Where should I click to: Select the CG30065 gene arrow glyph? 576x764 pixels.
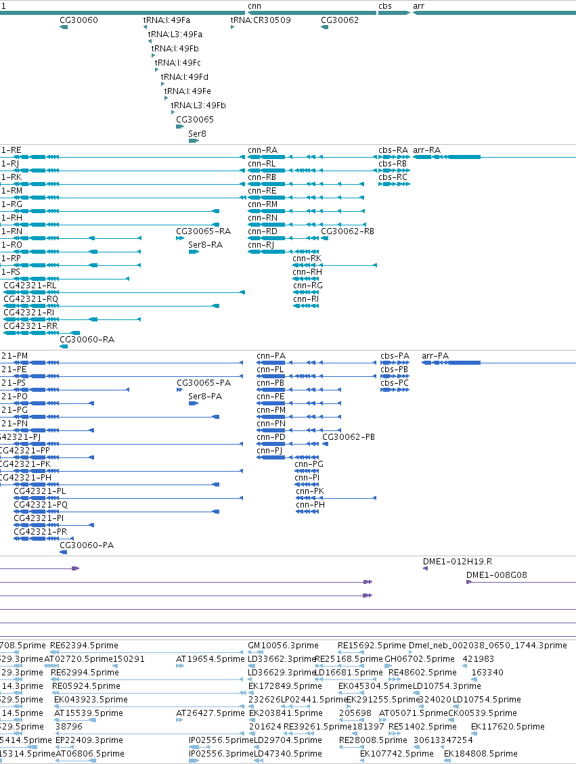pyautogui.click(x=180, y=127)
